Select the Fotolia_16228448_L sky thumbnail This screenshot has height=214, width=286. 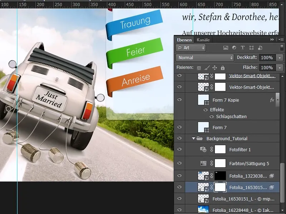tap(203, 210)
